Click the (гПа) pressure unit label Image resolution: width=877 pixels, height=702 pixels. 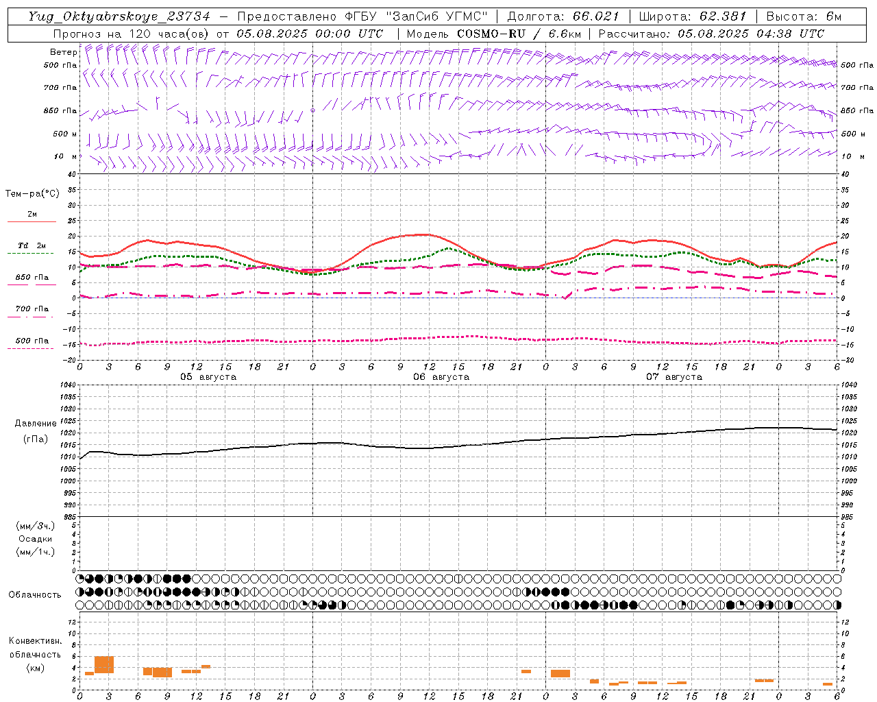pyautogui.click(x=36, y=439)
